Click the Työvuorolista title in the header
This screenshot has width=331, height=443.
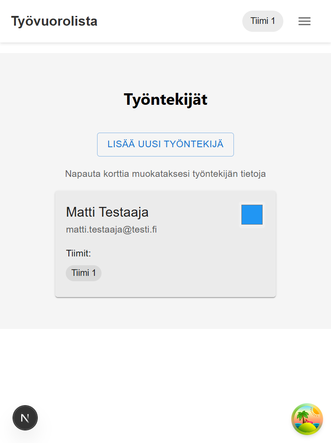point(54,21)
